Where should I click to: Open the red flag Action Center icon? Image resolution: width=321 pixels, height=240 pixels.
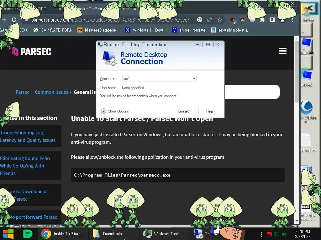click(269, 234)
